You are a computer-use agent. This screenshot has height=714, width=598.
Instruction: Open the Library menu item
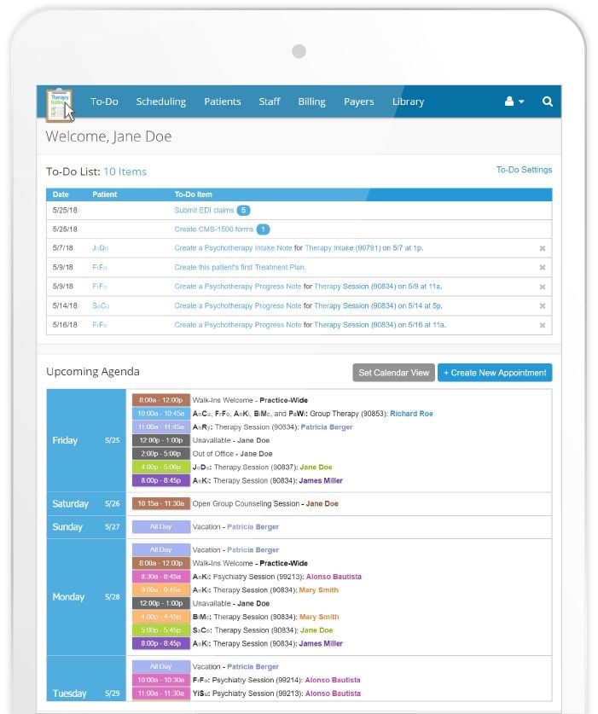click(408, 102)
